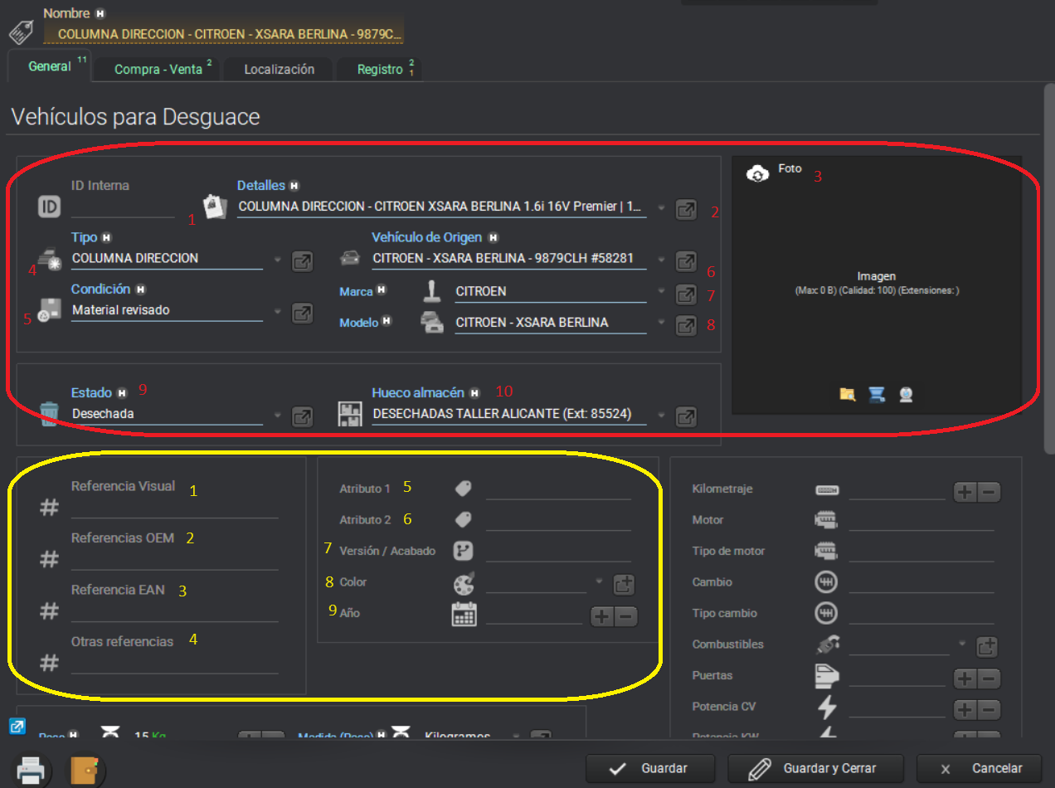Image resolution: width=1055 pixels, height=788 pixels.
Task: Expand the Modelo dropdown arrow
Action: (x=661, y=323)
